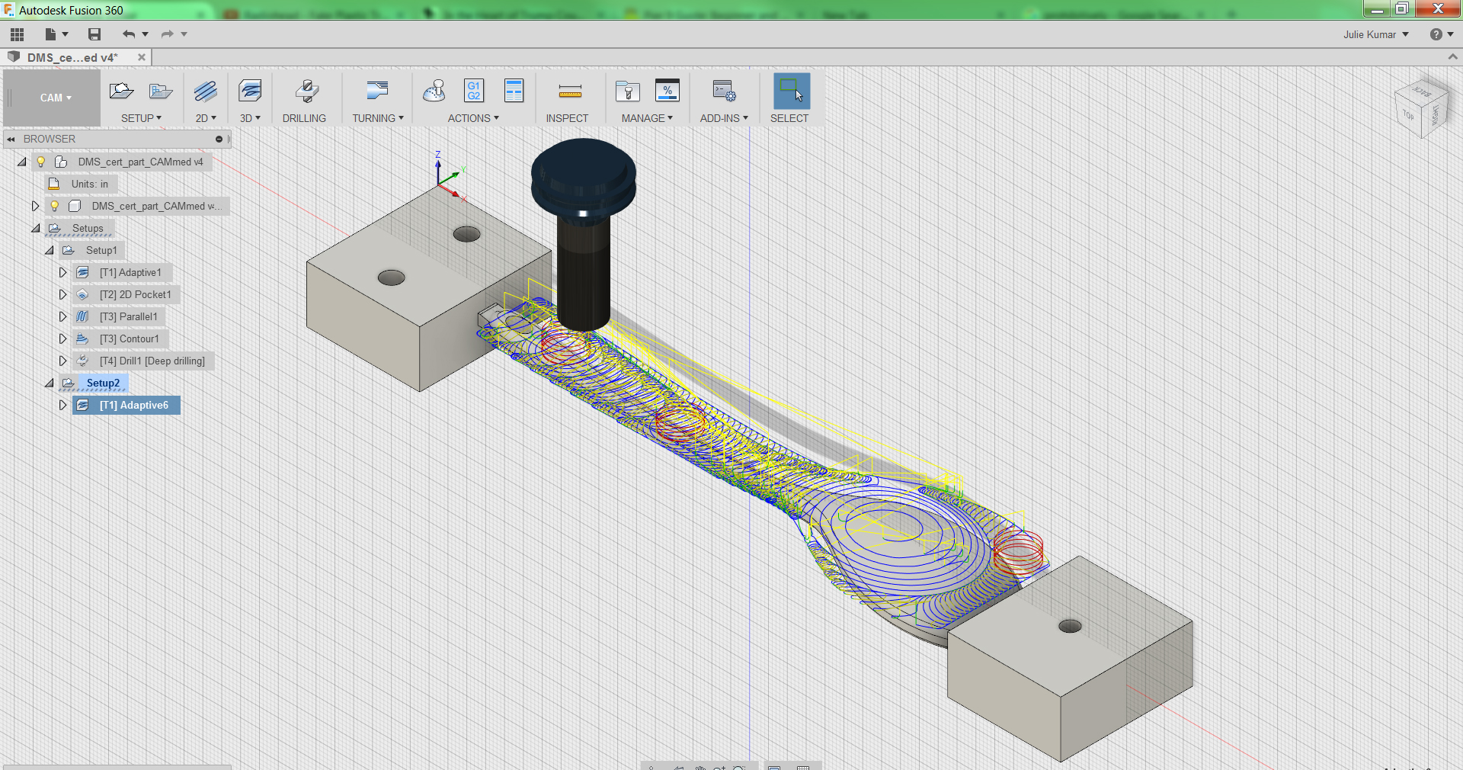Open the ACTIONS menu
Screen dimensions: 1463x770
473,118
